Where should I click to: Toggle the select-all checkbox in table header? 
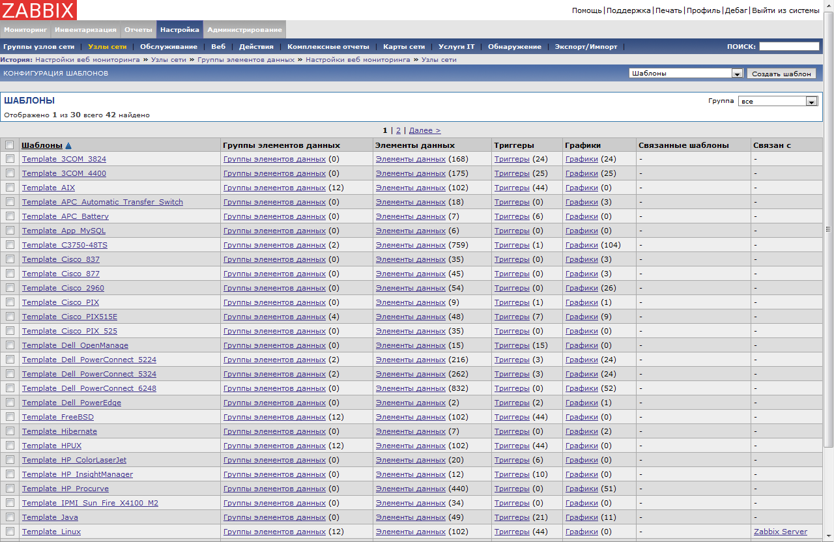click(x=10, y=145)
